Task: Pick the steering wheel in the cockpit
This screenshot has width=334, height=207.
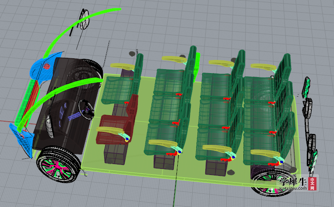Action: coord(86,109)
